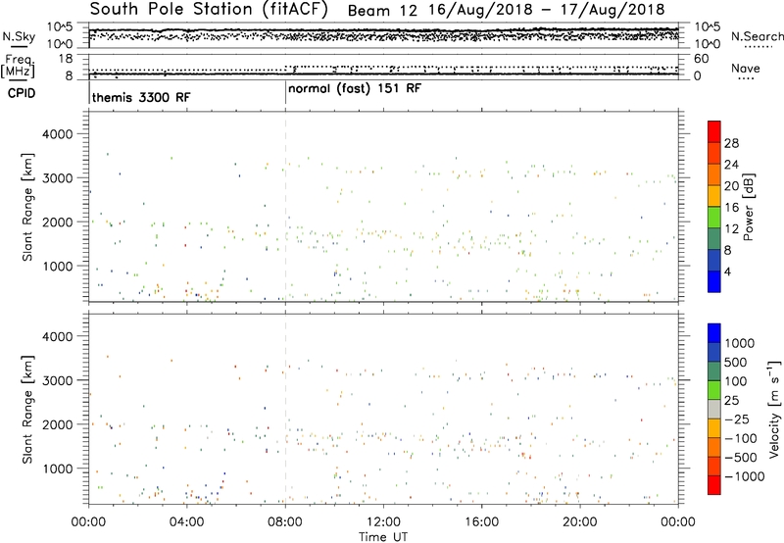Click the 'Nave' legend label

(746, 68)
